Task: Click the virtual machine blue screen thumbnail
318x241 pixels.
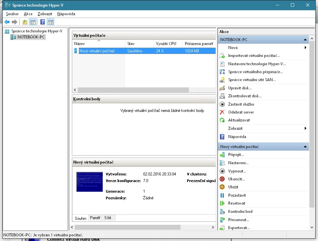Action: click(x=89, y=182)
